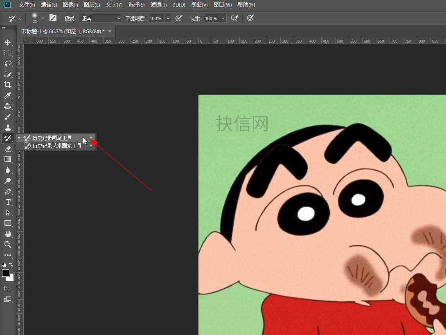Expand the flow slider arrow
Viewport: 446px width, 335px height.
tap(223, 18)
